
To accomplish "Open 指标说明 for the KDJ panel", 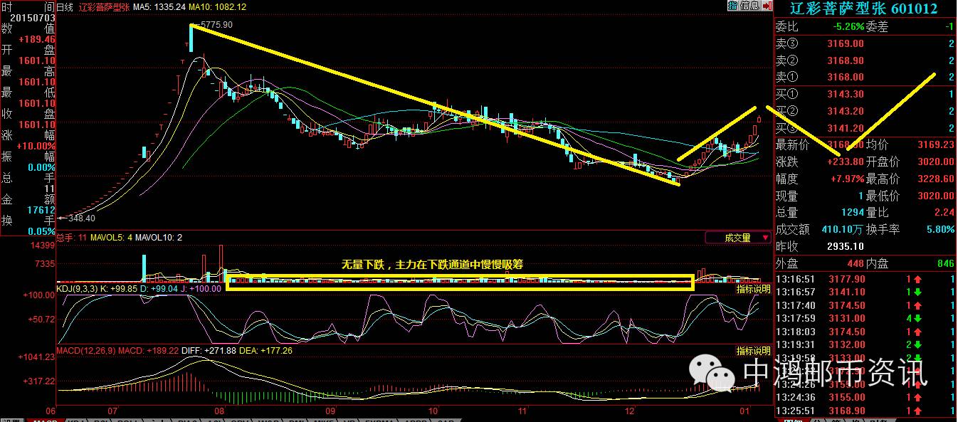I will (x=753, y=289).
